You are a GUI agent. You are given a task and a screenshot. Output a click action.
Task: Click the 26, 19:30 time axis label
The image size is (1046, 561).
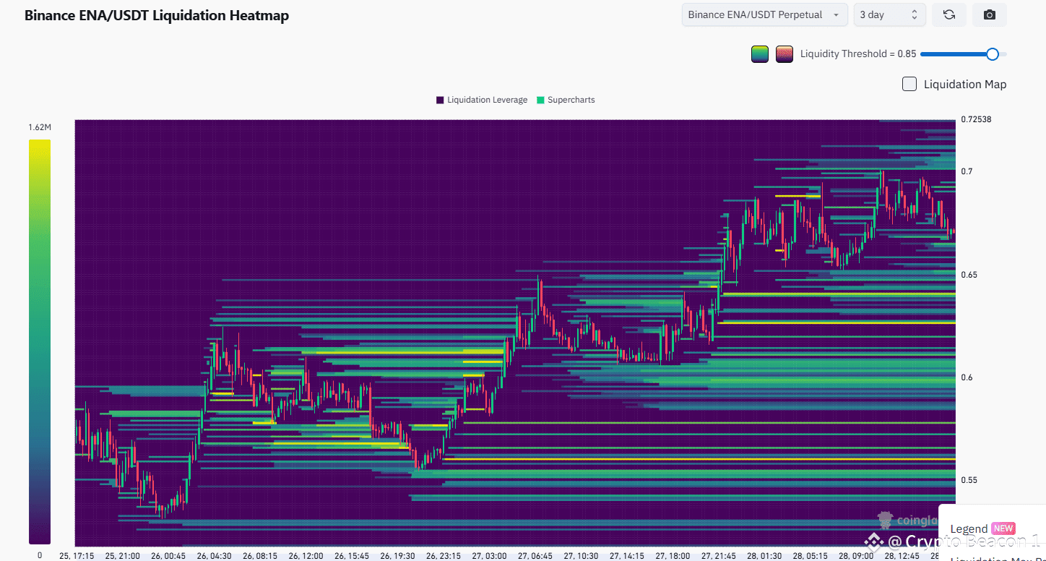[397, 556]
